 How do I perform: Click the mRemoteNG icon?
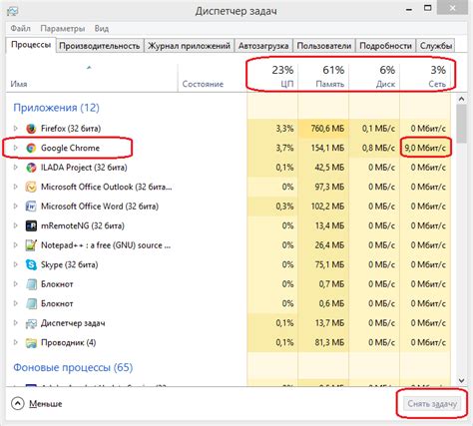pos(31,225)
